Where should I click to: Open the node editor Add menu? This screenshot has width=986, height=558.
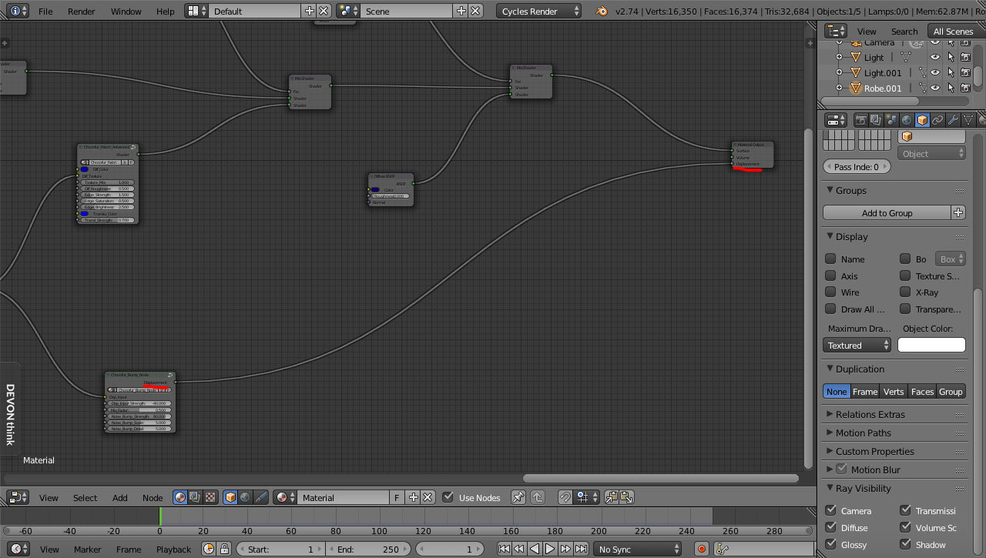(120, 498)
